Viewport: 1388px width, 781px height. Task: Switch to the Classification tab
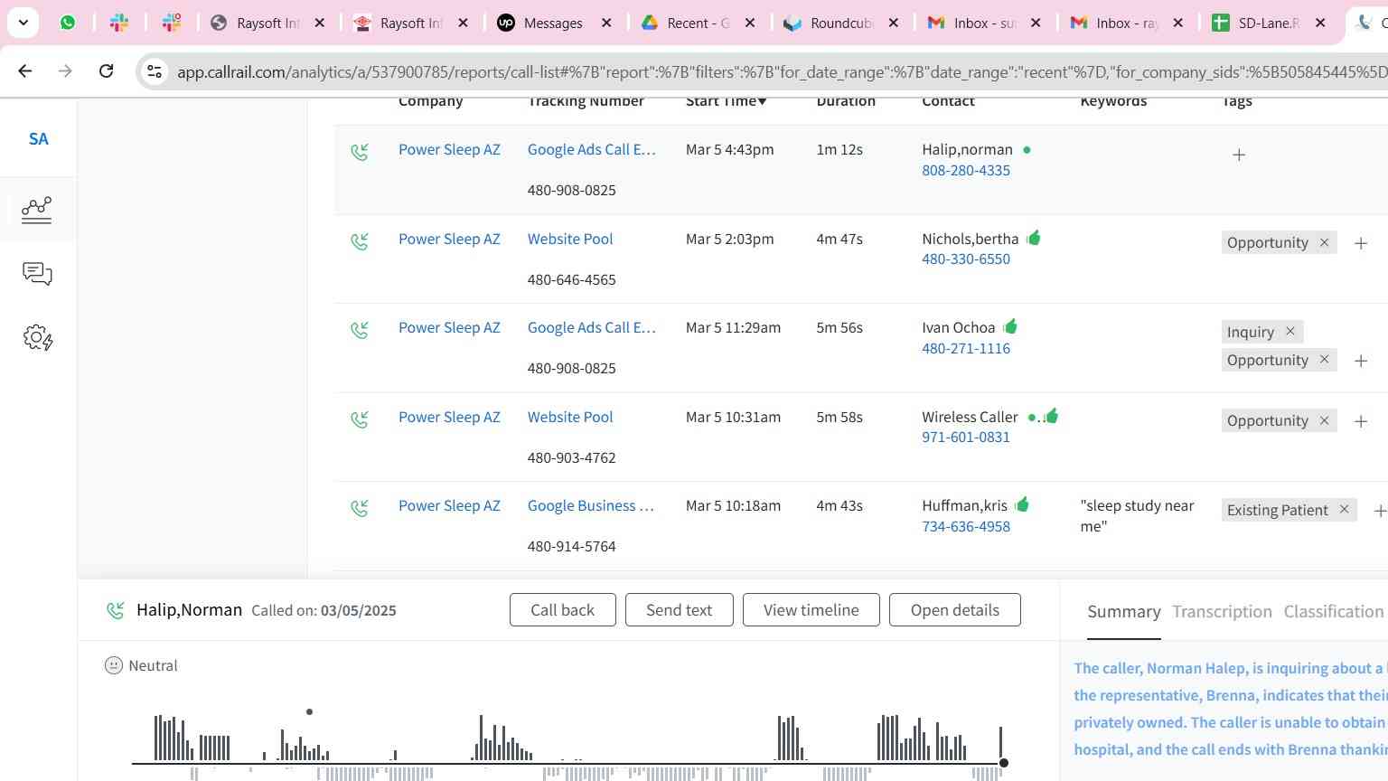[1334, 612]
